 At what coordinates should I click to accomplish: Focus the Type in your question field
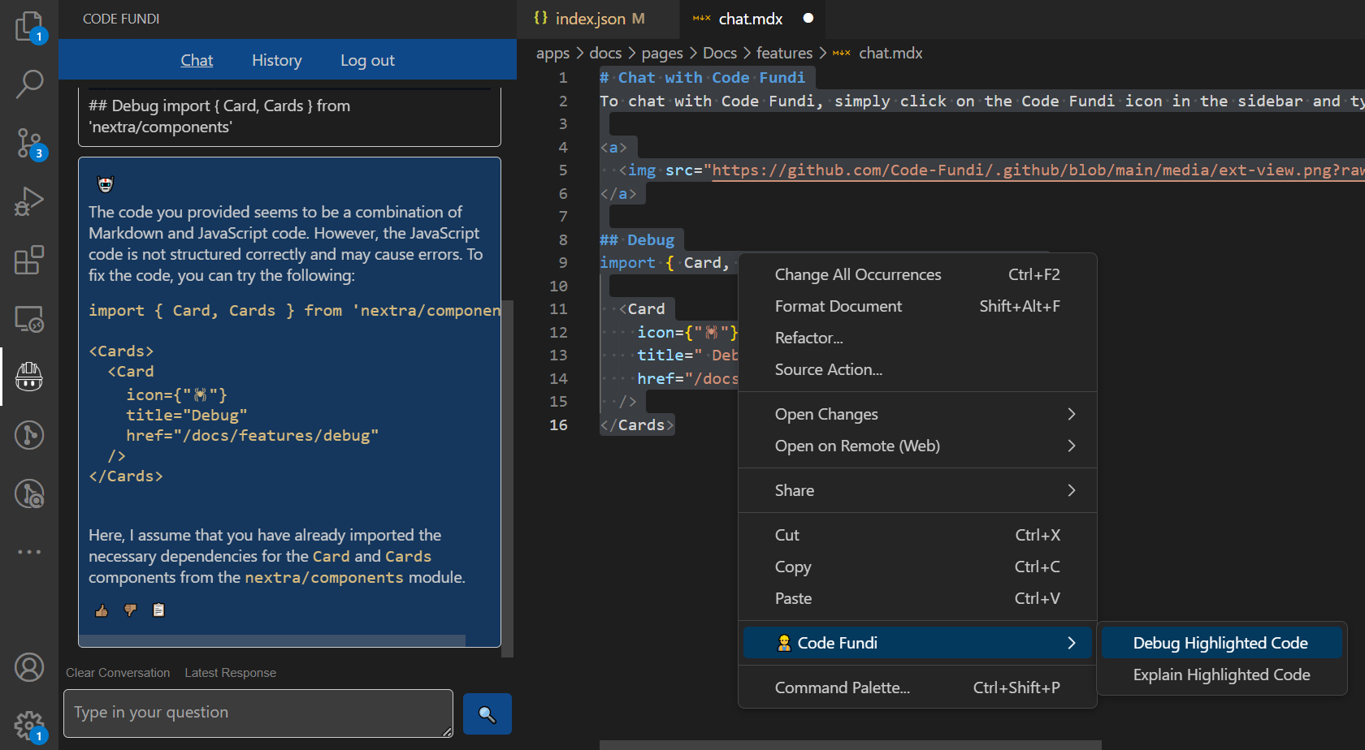258,713
